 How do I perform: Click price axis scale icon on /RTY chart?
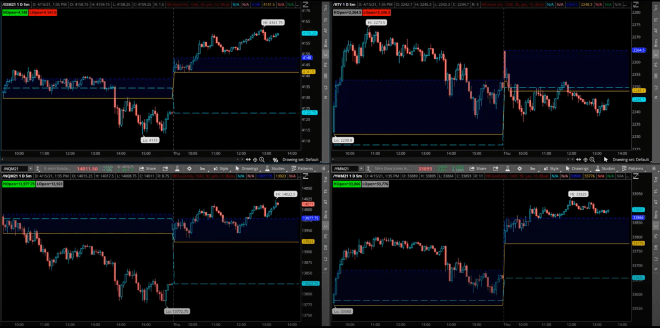(636, 5)
